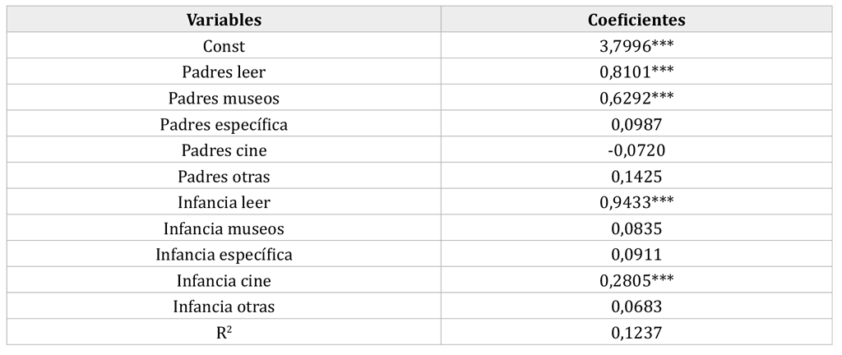Click the 0,2805*** coefficient cell

click(636, 280)
